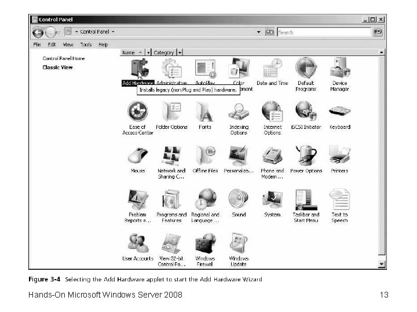Expand arrow after Control Panel breadcrumb

(x=113, y=32)
